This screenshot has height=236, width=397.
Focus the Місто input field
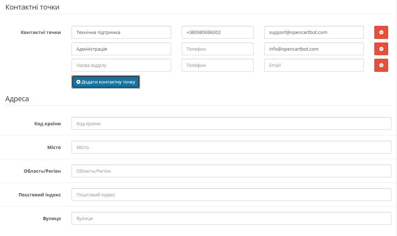click(x=231, y=147)
